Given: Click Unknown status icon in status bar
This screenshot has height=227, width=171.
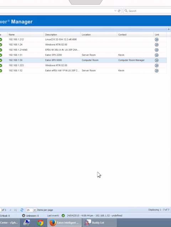Looking at the screenshot, I should (x=24, y=216).
